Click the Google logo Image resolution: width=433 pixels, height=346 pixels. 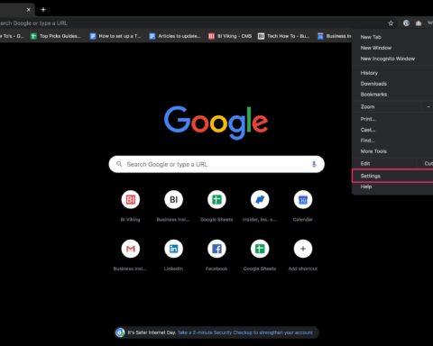click(216, 123)
